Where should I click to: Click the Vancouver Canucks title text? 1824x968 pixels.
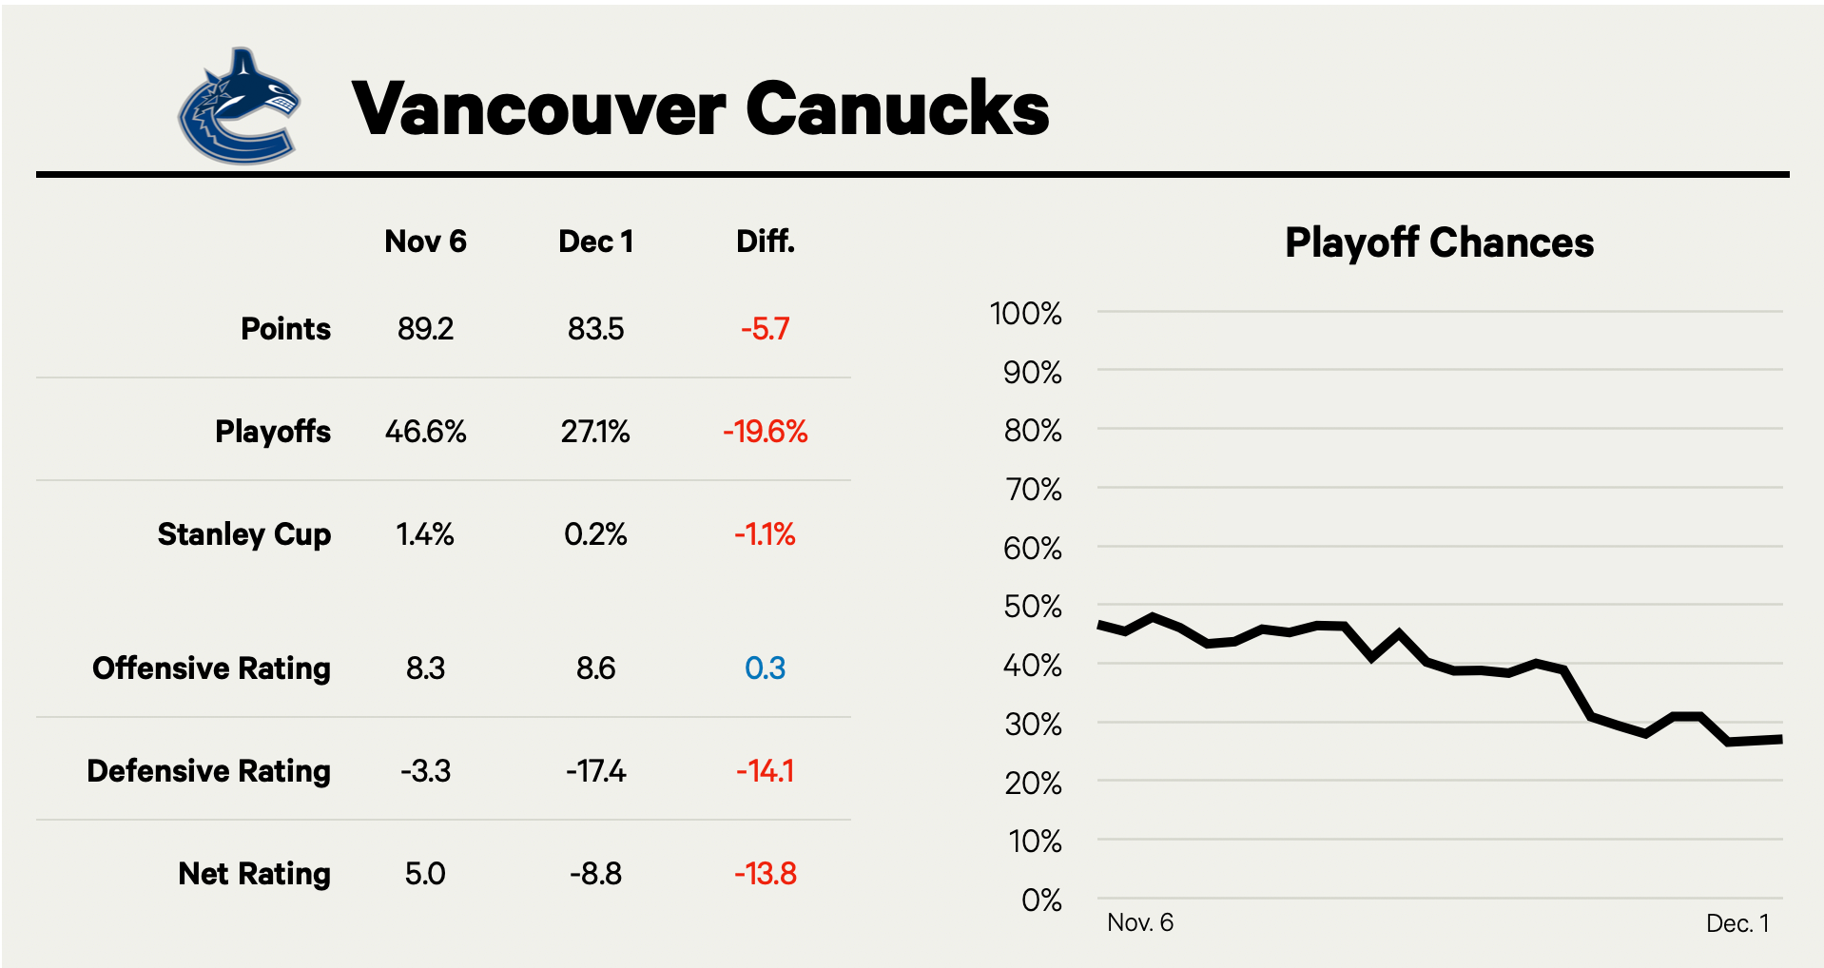click(700, 108)
